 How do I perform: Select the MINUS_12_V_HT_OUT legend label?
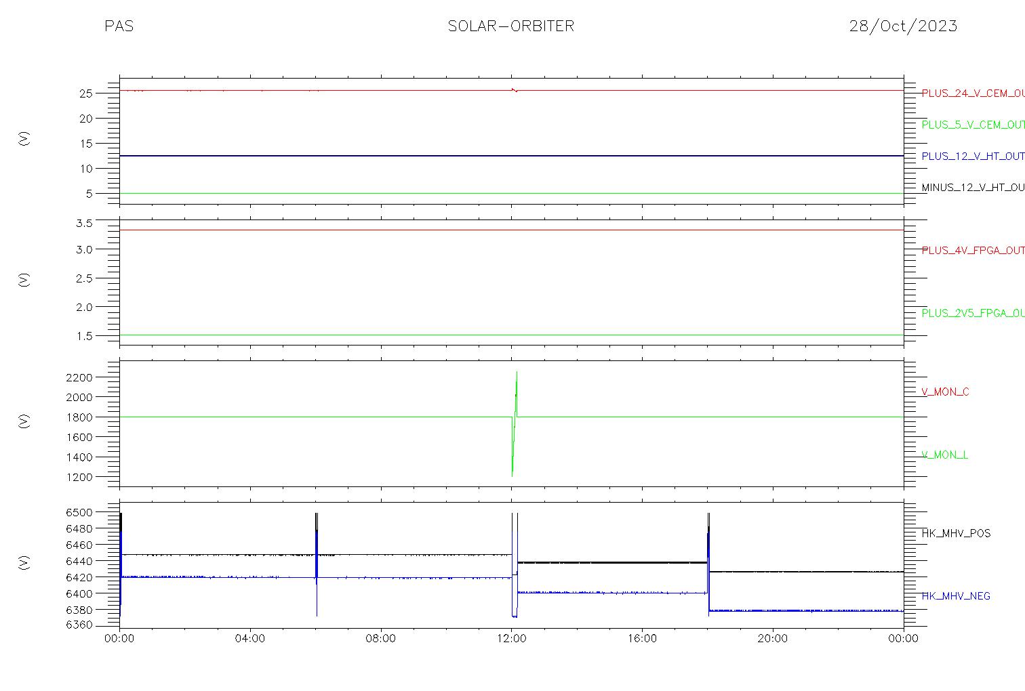pos(973,188)
